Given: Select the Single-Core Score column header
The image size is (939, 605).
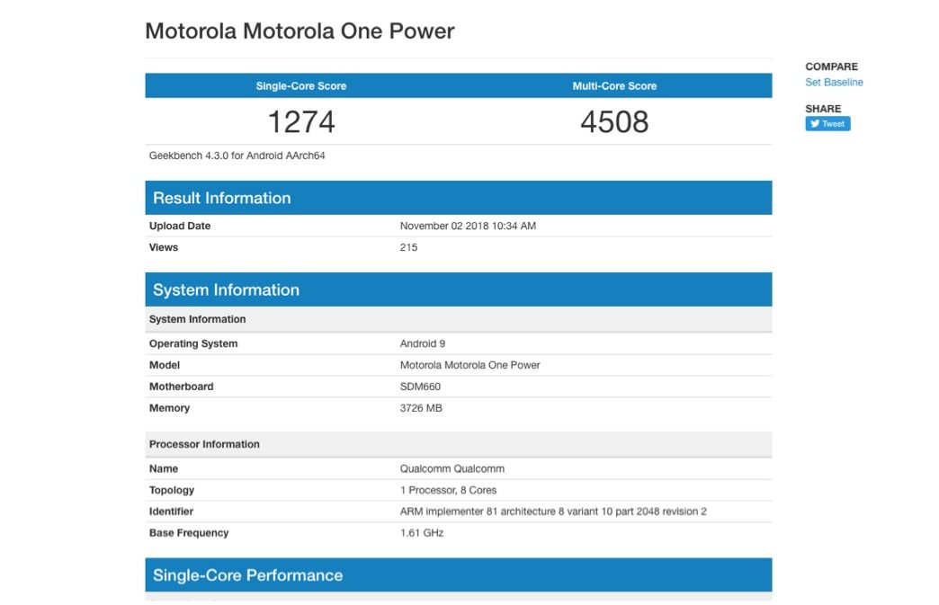Looking at the screenshot, I should pos(301,86).
